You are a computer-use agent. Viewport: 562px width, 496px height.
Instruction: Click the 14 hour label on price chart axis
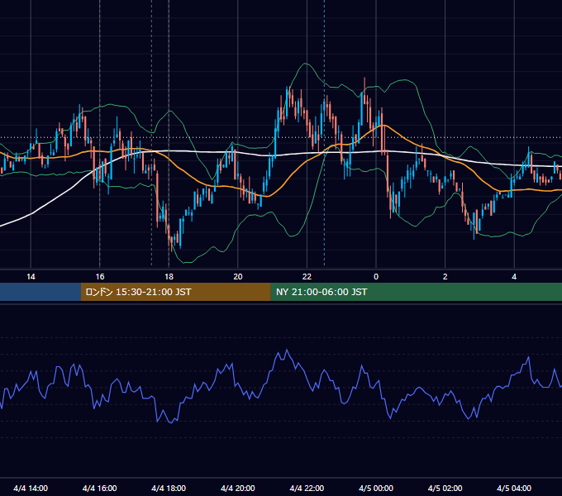coord(31,277)
